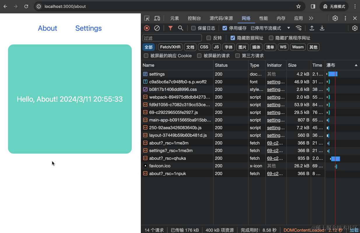Open network conditions settings

(x=298, y=28)
